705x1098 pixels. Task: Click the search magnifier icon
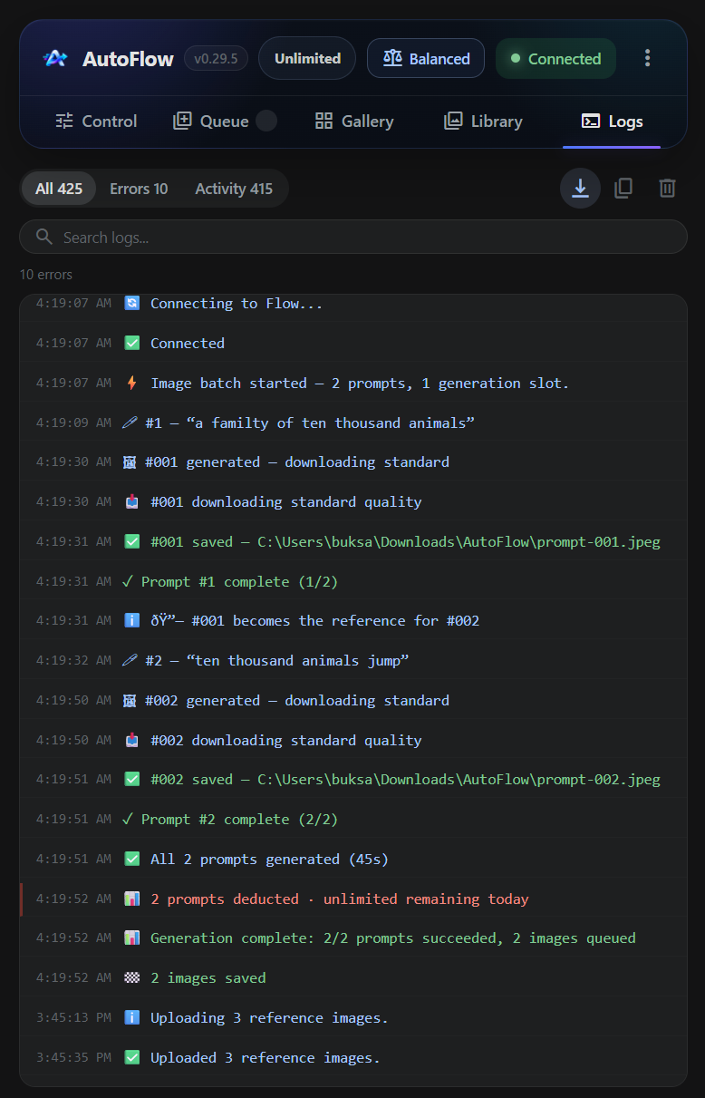pyautogui.click(x=43, y=237)
